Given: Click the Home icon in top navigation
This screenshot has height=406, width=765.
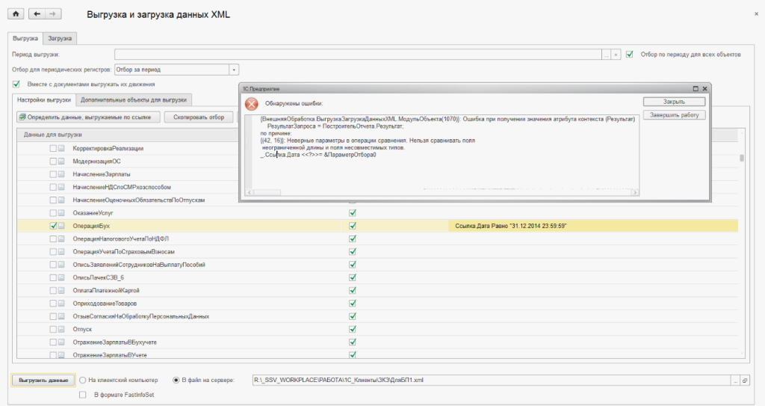Looking at the screenshot, I should 16,14.
